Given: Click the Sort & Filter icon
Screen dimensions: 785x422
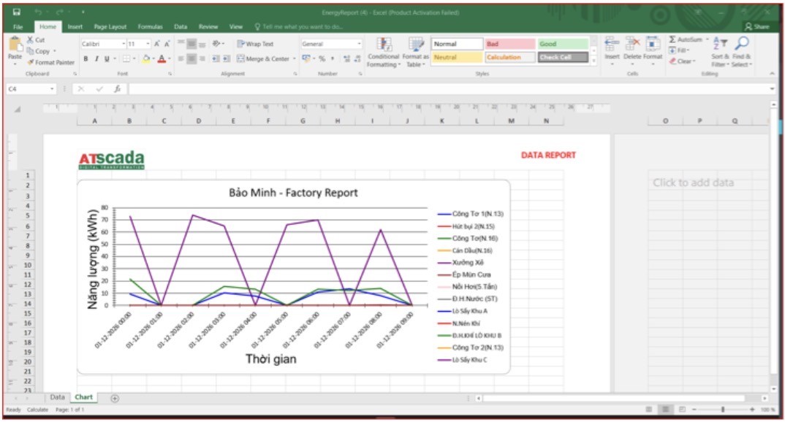Looking at the screenshot, I should pos(720,45).
